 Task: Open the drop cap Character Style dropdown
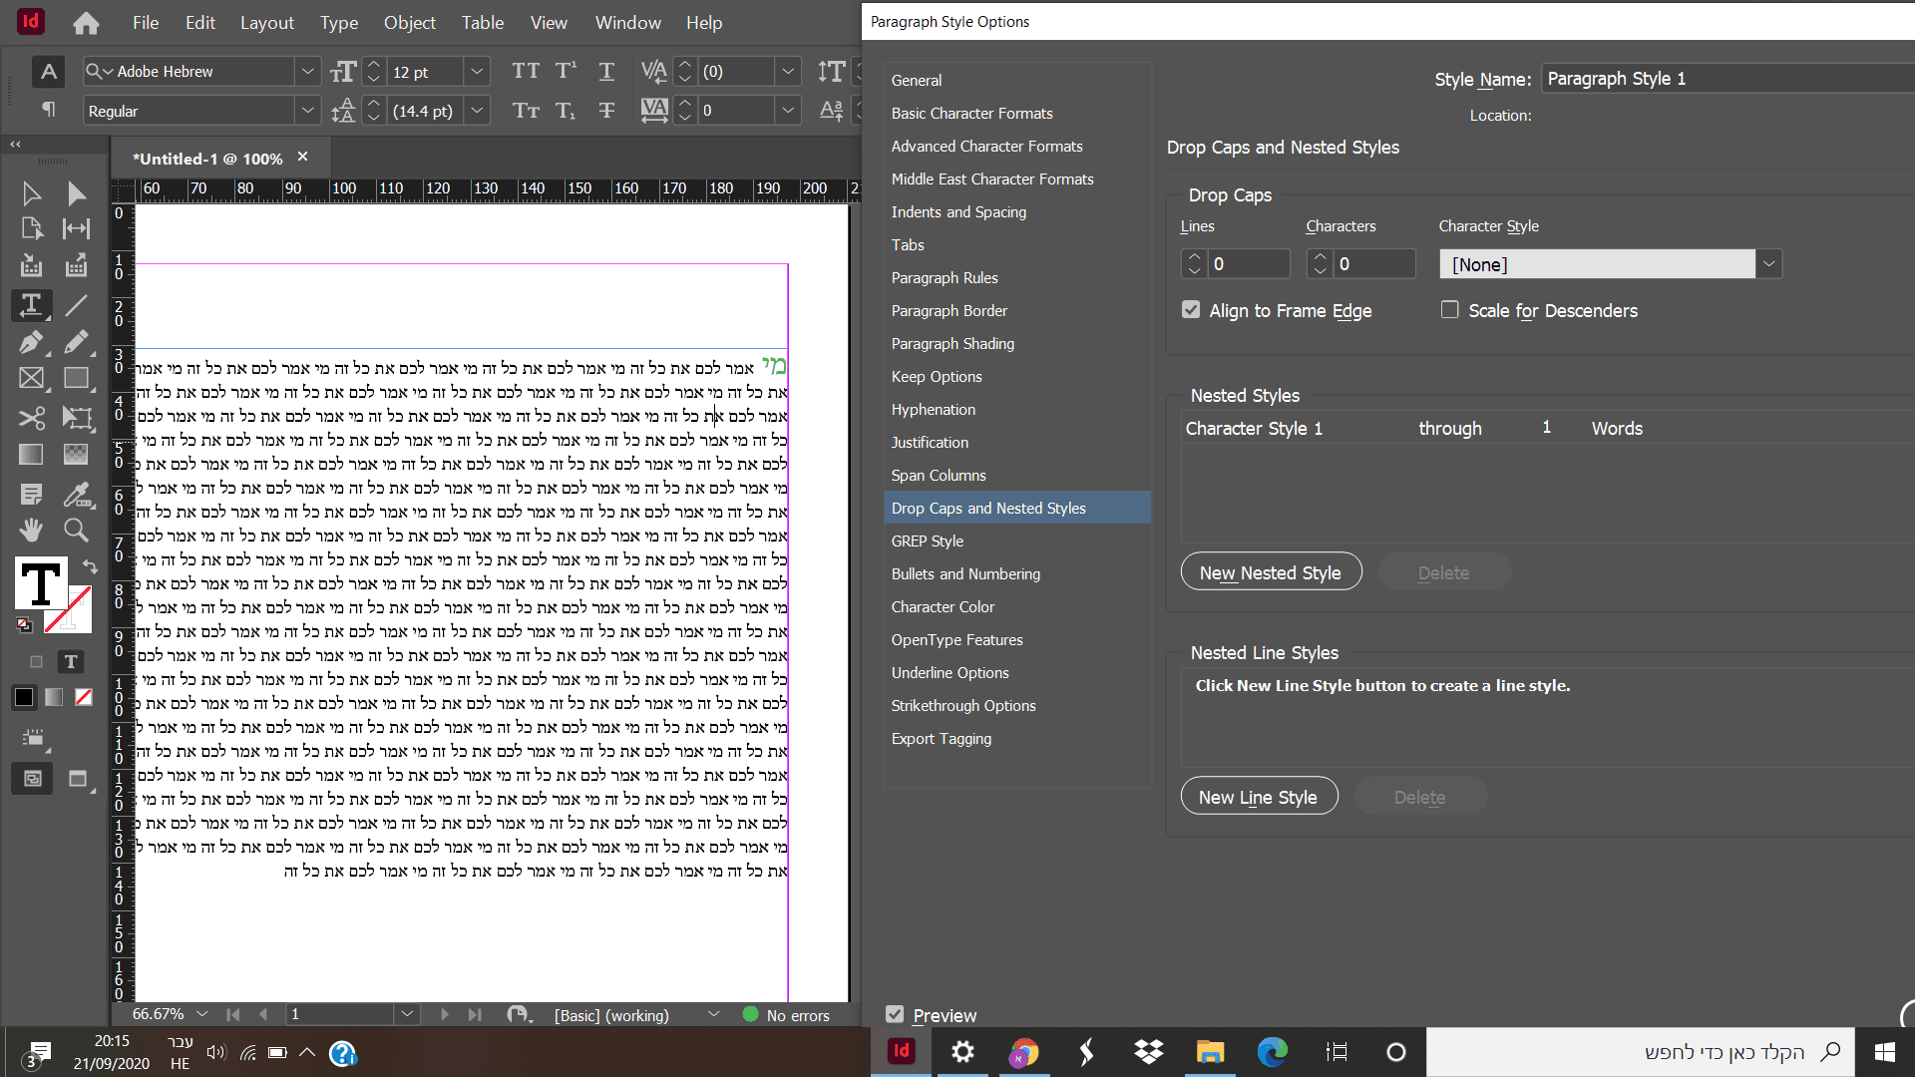tap(1768, 264)
